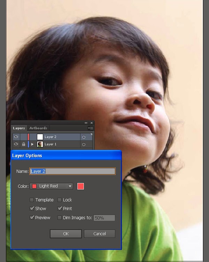Open the Layers panel flyout menu

91,128
